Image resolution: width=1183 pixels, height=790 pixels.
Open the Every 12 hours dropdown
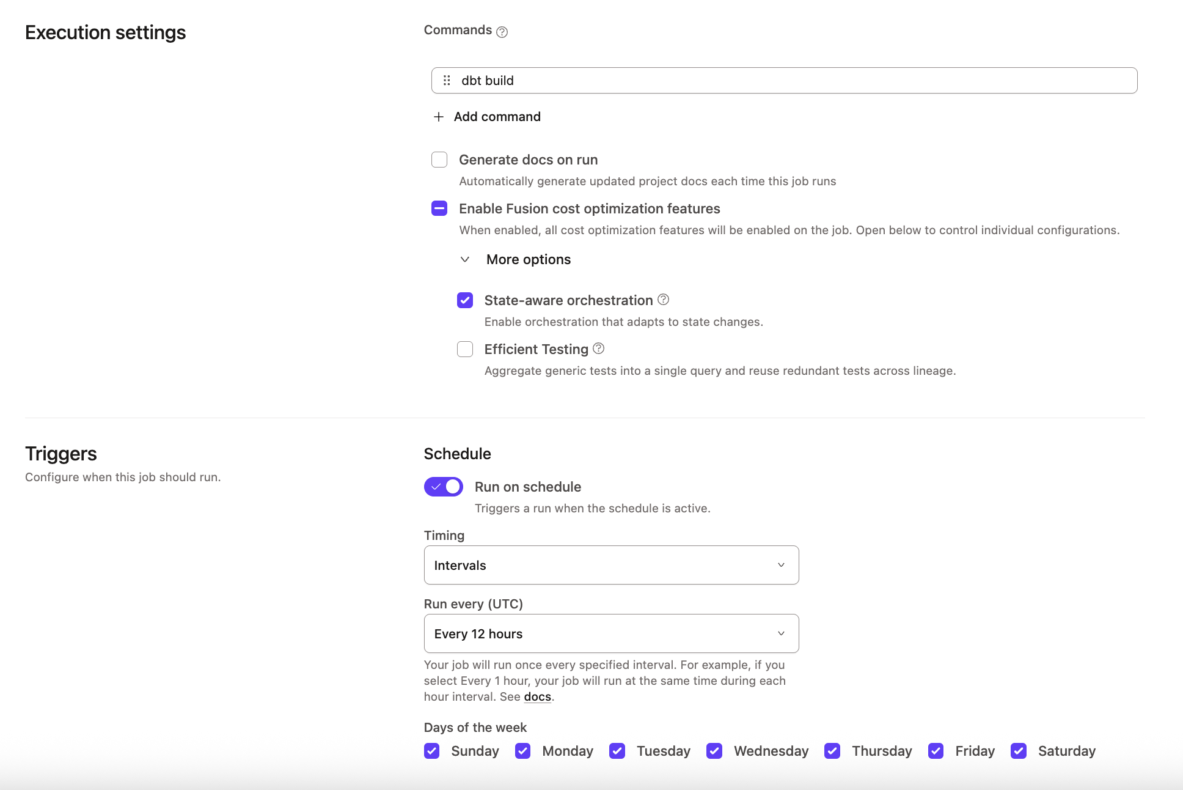click(610, 633)
